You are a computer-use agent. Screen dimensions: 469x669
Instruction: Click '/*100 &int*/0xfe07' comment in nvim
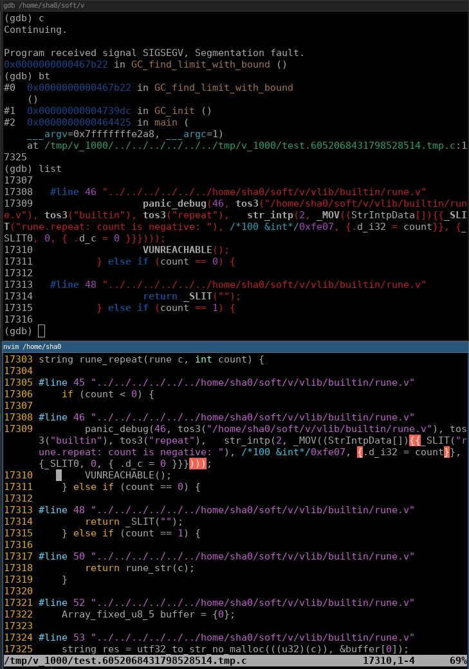[x=293, y=452]
